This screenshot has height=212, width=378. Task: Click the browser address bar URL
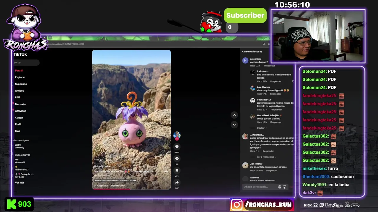[x=66, y=44]
